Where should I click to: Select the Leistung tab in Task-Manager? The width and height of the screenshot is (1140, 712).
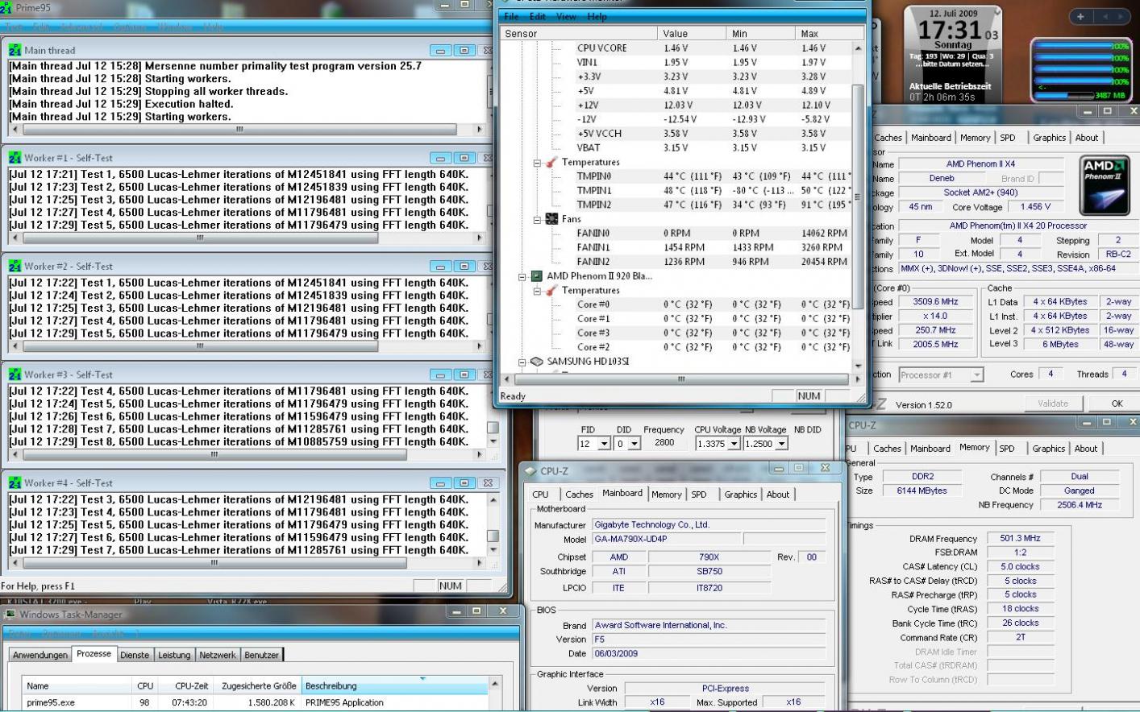click(x=174, y=655)
